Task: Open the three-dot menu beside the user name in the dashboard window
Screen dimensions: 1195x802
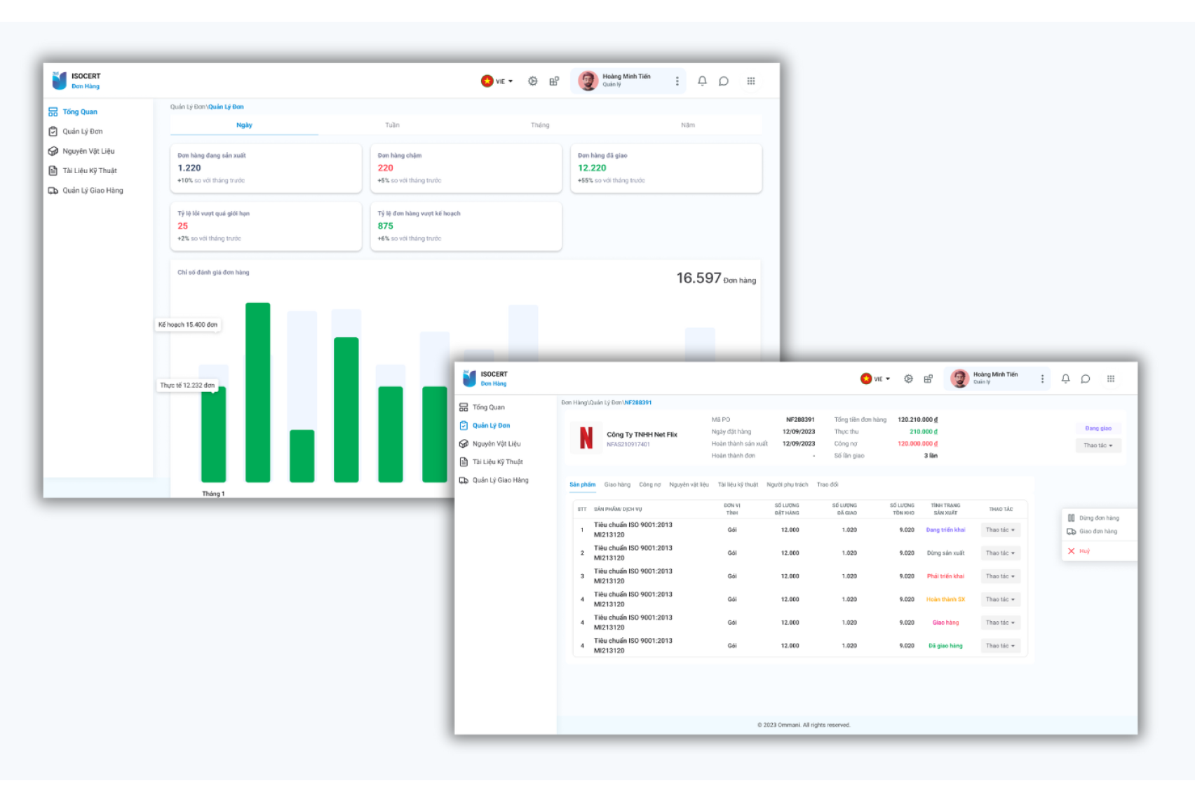Action: tap(677, 81)
